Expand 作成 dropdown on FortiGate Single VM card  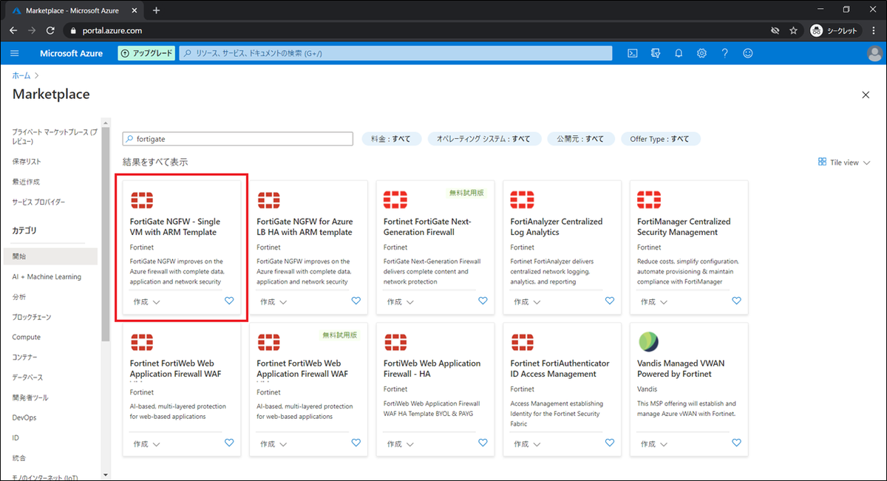coord(146,301)
